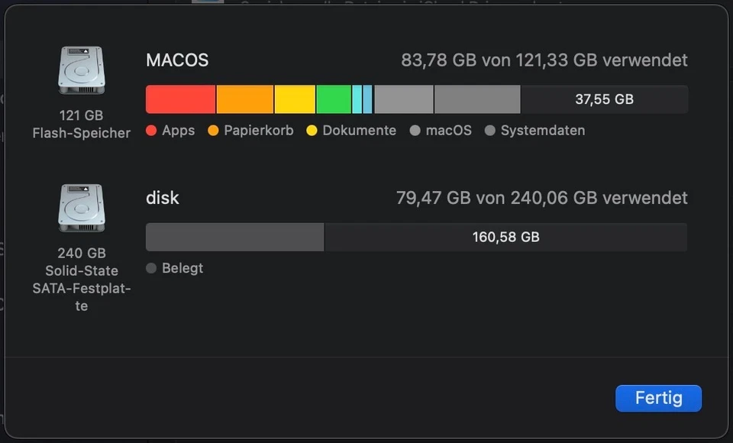Select the red Apps segment in storage bar

179,99
